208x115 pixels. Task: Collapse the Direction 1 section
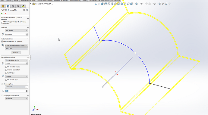[28, 28]
